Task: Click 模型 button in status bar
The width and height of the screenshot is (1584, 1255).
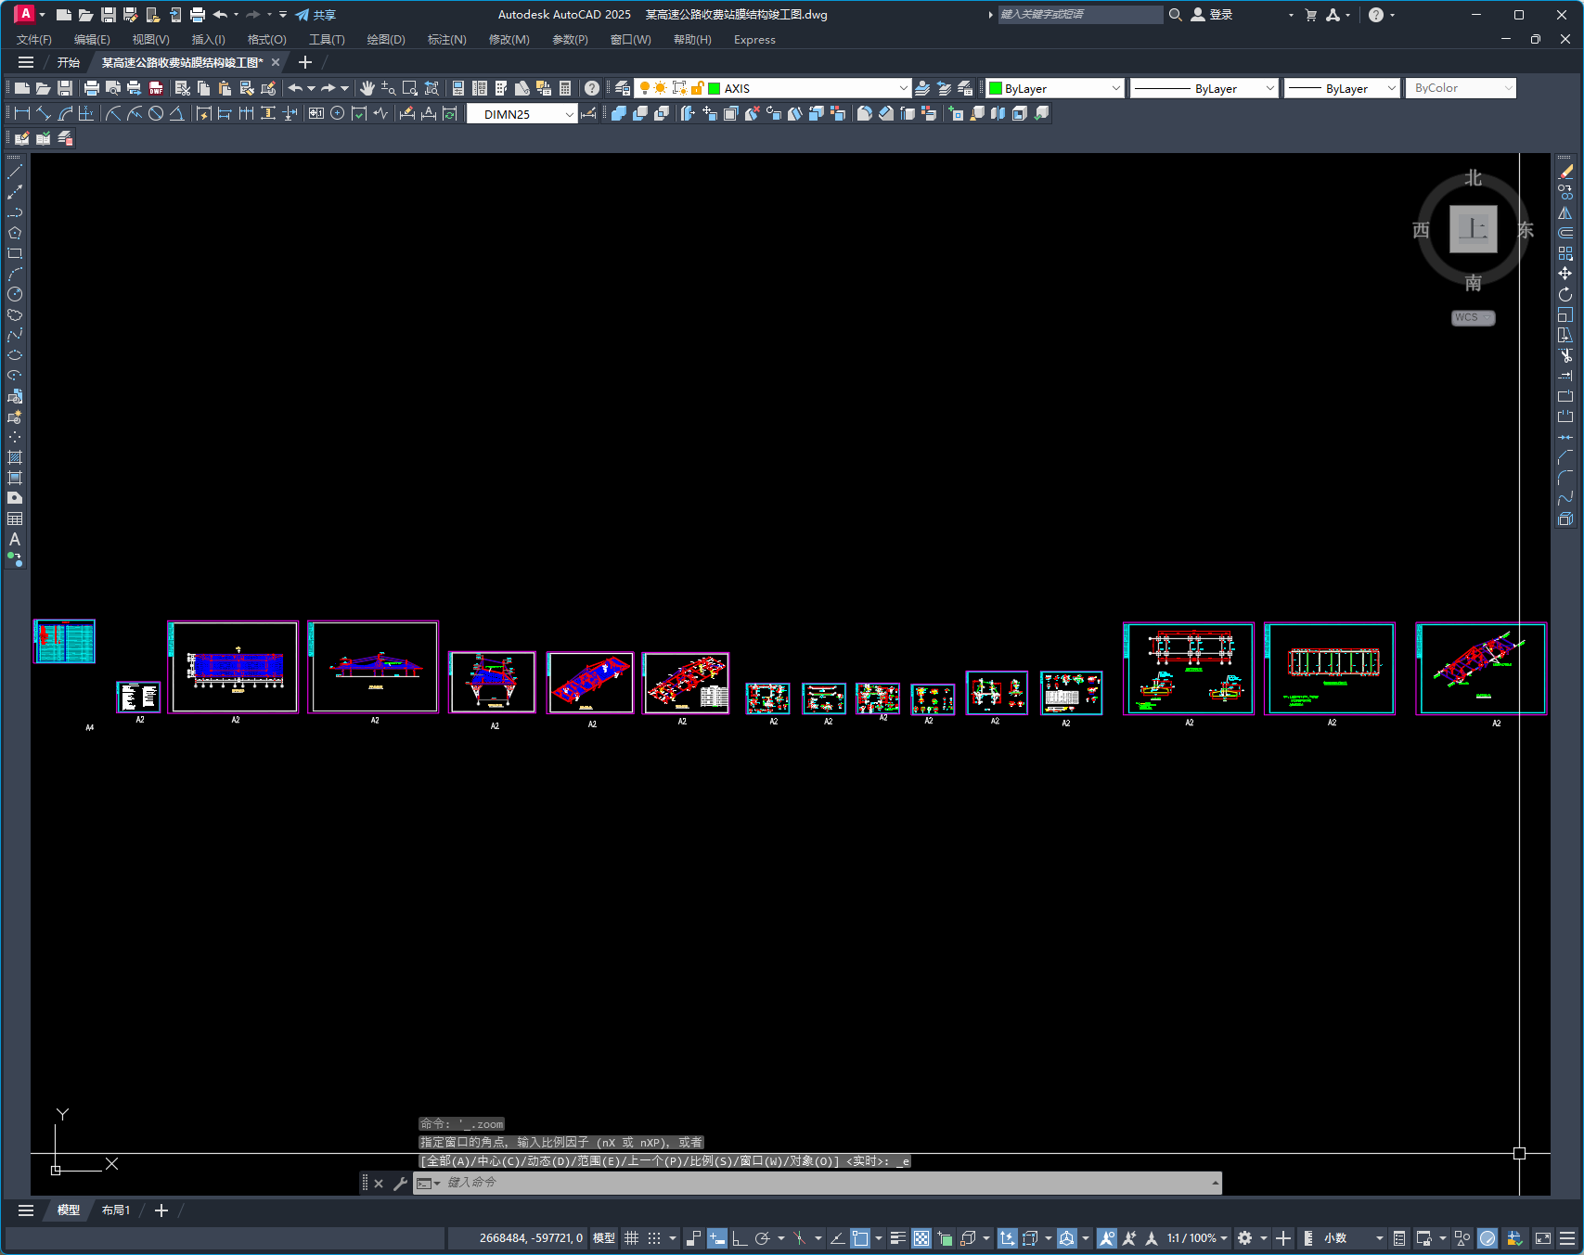Action: tap(604, 1238)
